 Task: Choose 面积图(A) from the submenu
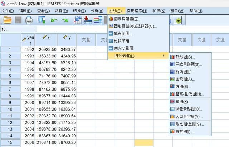coord(190,79)
